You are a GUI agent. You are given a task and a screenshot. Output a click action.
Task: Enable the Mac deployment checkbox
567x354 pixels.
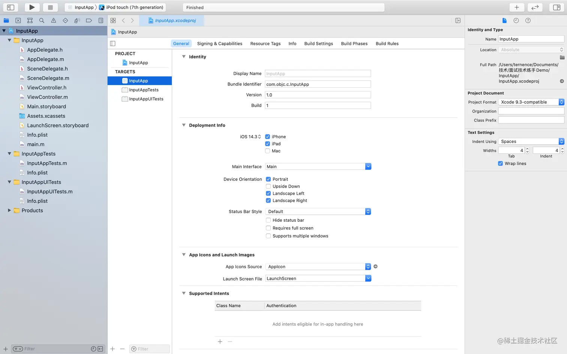pyautogui.click(x=268, y=151)
